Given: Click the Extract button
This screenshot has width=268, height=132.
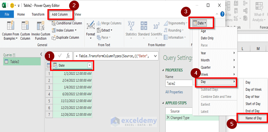Looking at the screenshot, I should (x=104, y=30).
